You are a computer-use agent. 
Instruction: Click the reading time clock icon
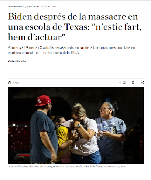tap(10, 83)
